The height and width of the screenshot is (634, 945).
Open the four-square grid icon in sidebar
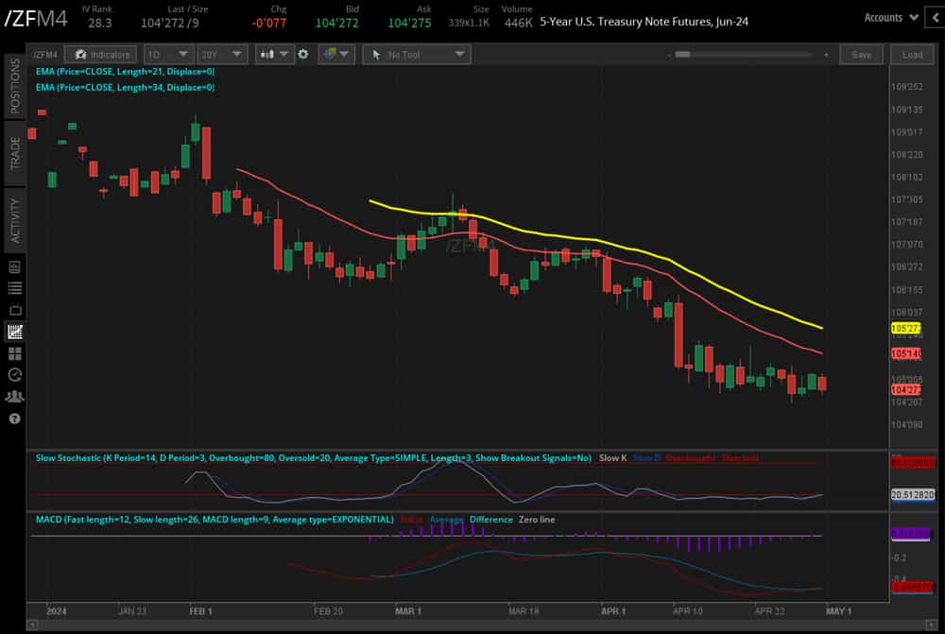point(14,353)
